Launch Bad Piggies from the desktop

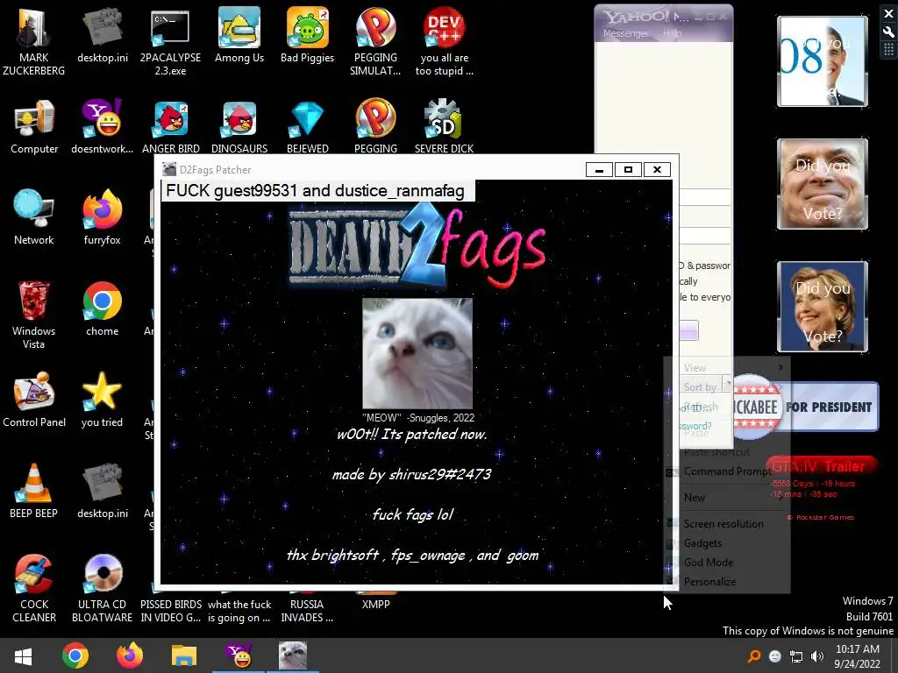tap(308, 35)
